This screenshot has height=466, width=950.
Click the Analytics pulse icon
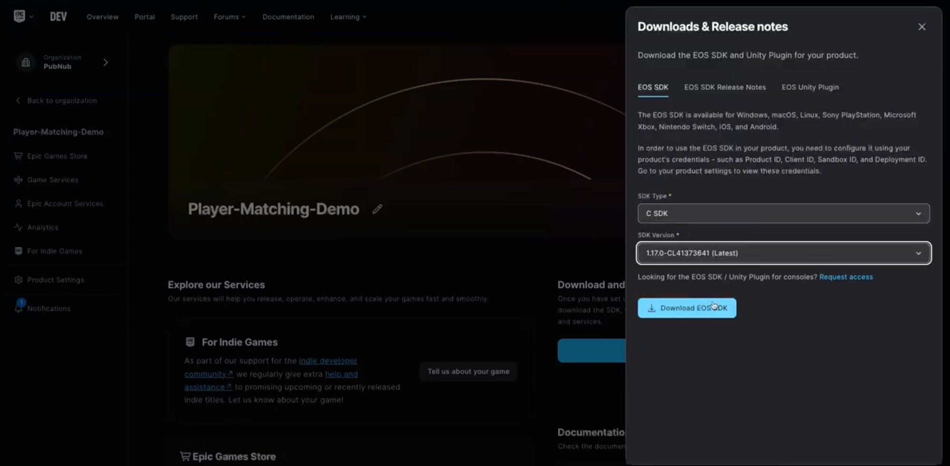click(19, 227)
